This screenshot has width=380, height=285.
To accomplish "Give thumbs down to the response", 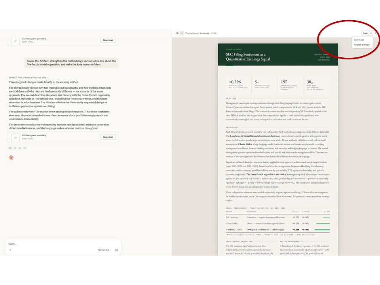I will point(20,148).
